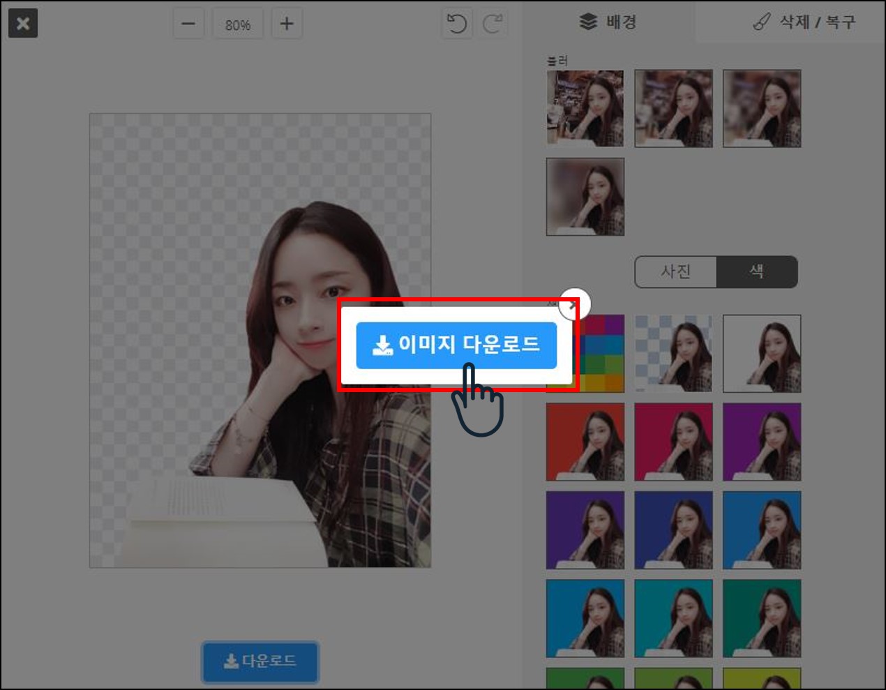Select the medium blue background swatch
The width and height of the screenshot is (886, 690).
coord(762,530)
